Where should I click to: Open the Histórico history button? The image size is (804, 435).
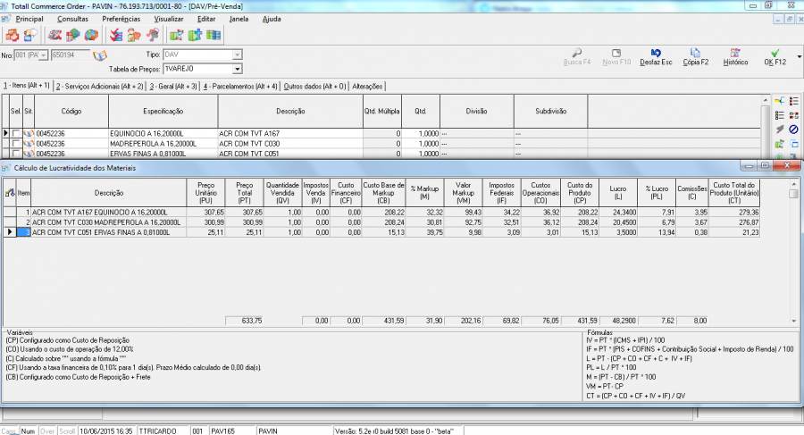[734, 57]
